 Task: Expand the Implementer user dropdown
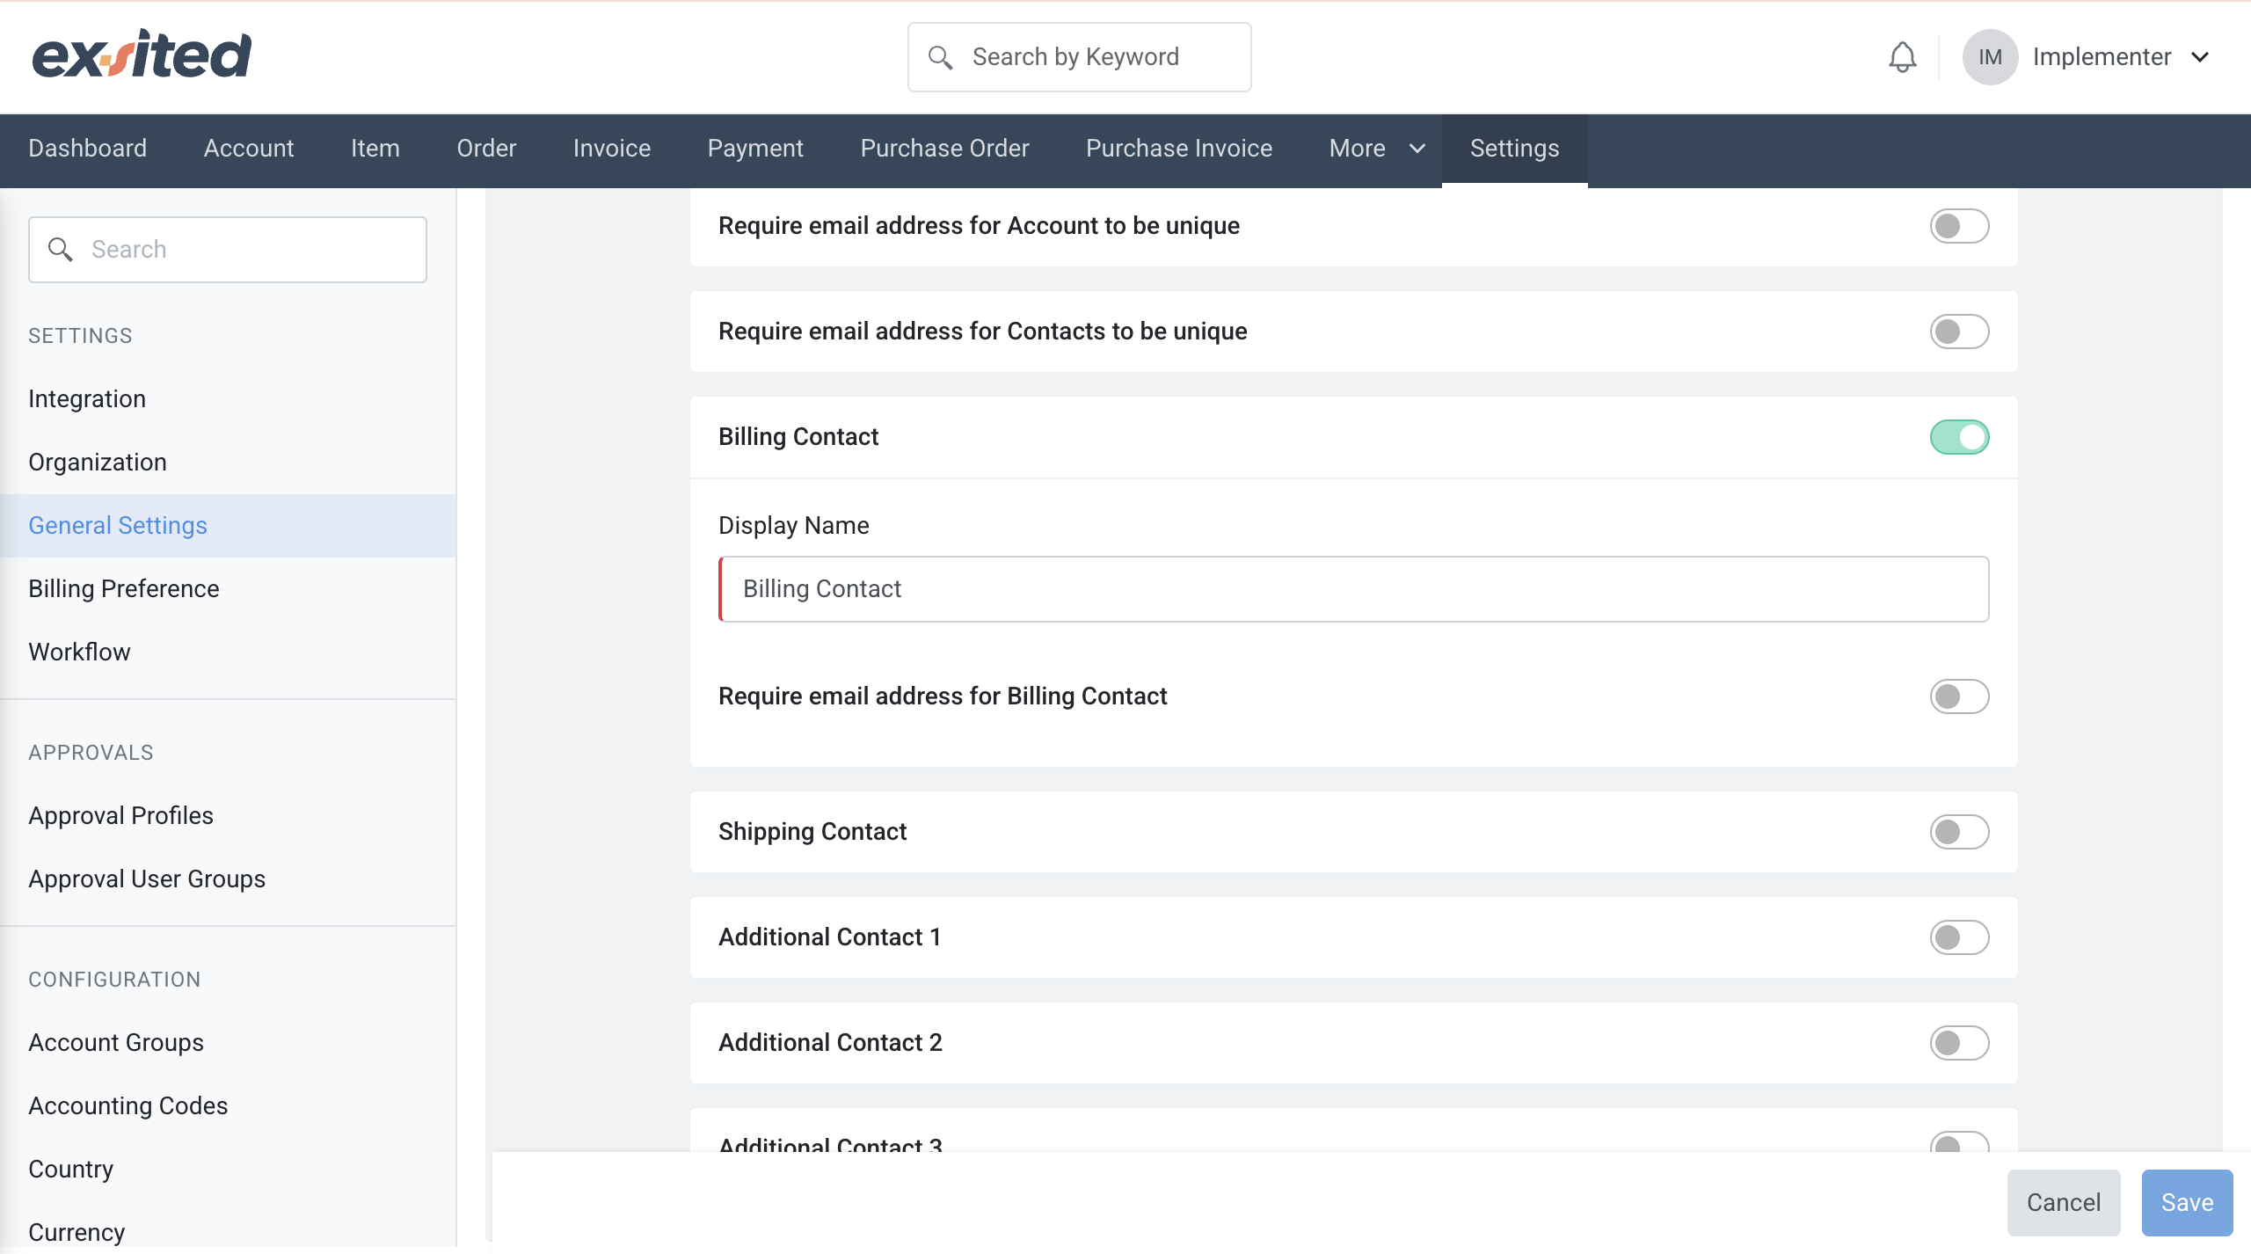coord(2200,57)
